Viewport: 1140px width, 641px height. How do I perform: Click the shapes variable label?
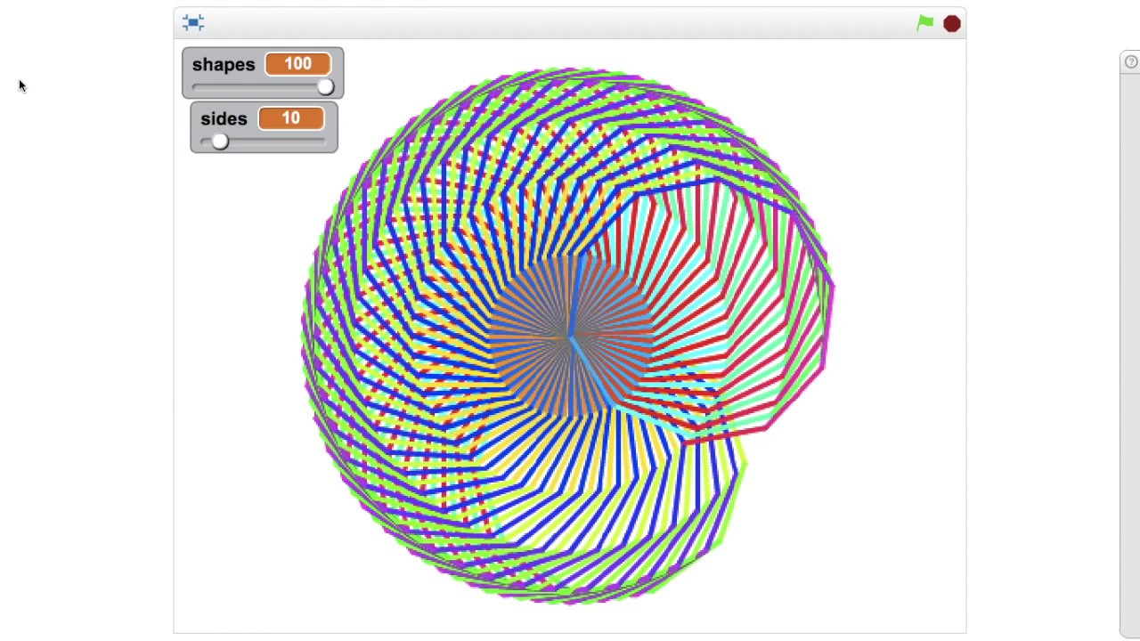point(224,65)
